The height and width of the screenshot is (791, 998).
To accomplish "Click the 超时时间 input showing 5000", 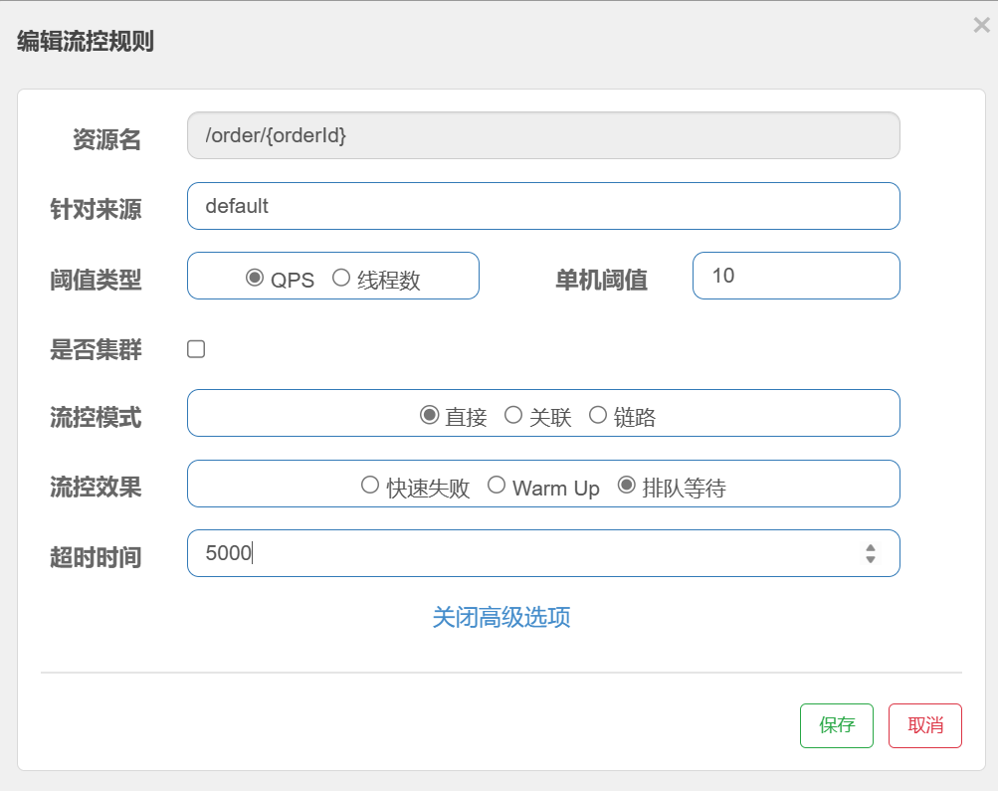I will [x=543, y=553].
